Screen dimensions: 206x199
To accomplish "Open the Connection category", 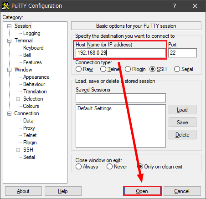I will pyautogui.click(x=26, y=113).
